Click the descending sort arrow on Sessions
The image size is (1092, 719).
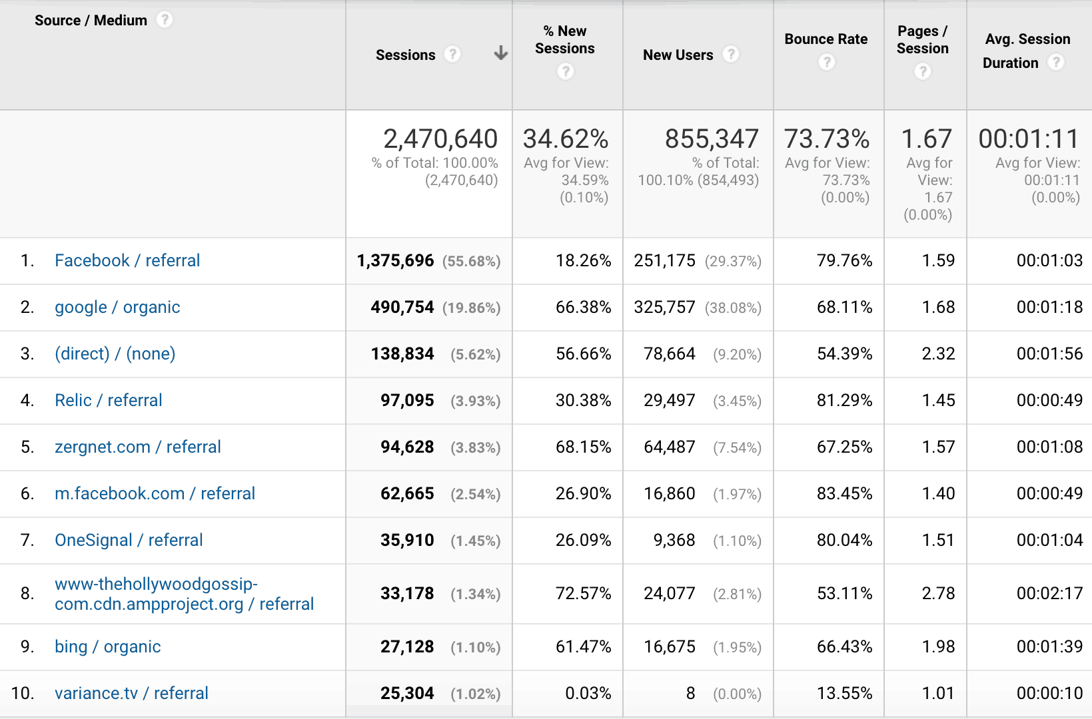click(500, 53)
